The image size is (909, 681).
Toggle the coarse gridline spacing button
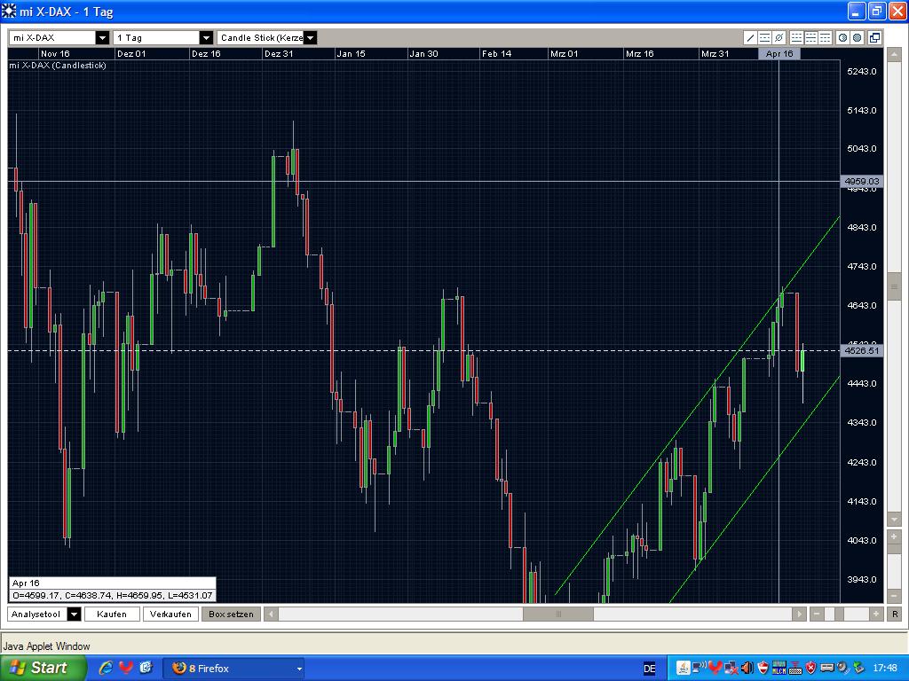point(826,37)
